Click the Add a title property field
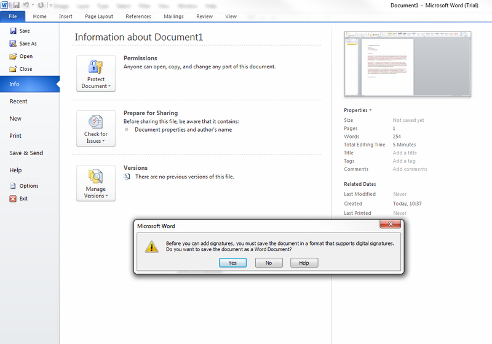The image size is (492, 344). pyautogui.click(x=405, y=153)
